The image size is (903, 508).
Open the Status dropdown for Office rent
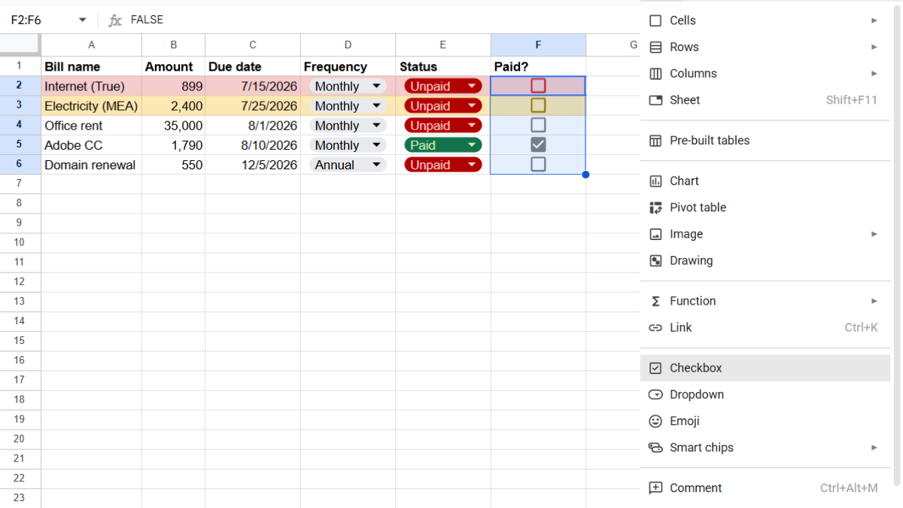point(472,126)
